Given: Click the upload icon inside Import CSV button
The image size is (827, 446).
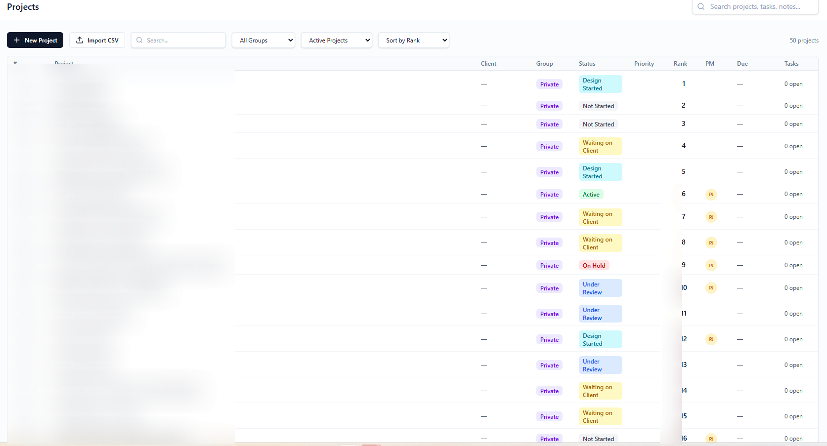Looking at the screenshot, I should click(x=80, y=40).
